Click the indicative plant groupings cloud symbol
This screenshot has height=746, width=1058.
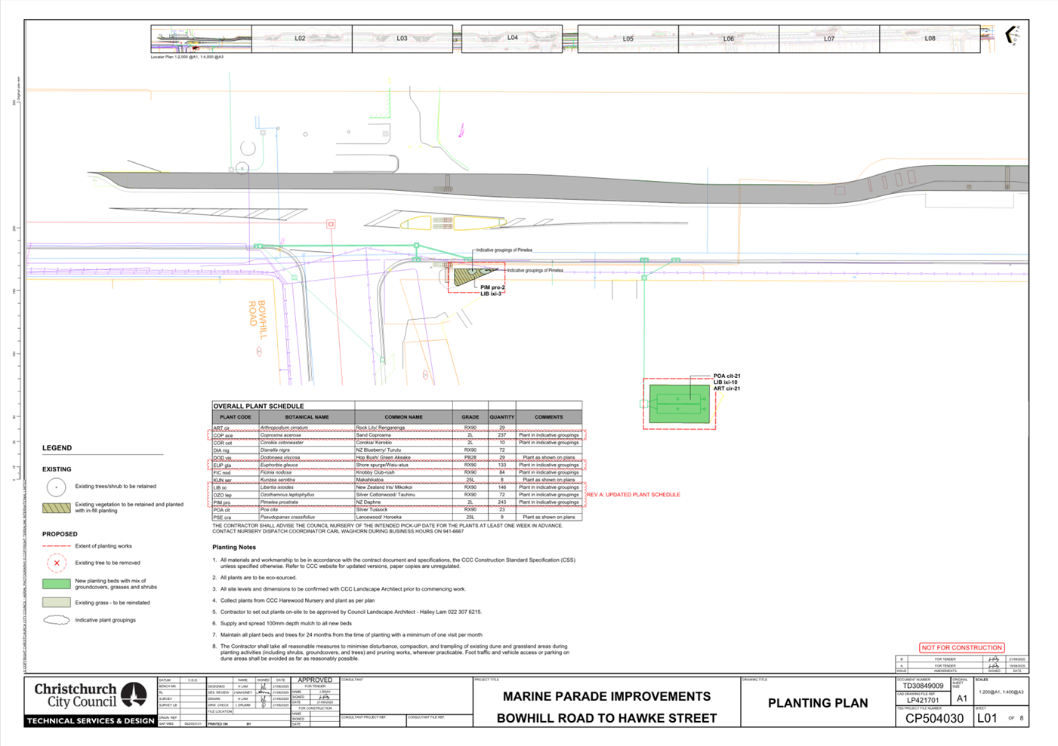pyautogui.click(x=56, y=620)
